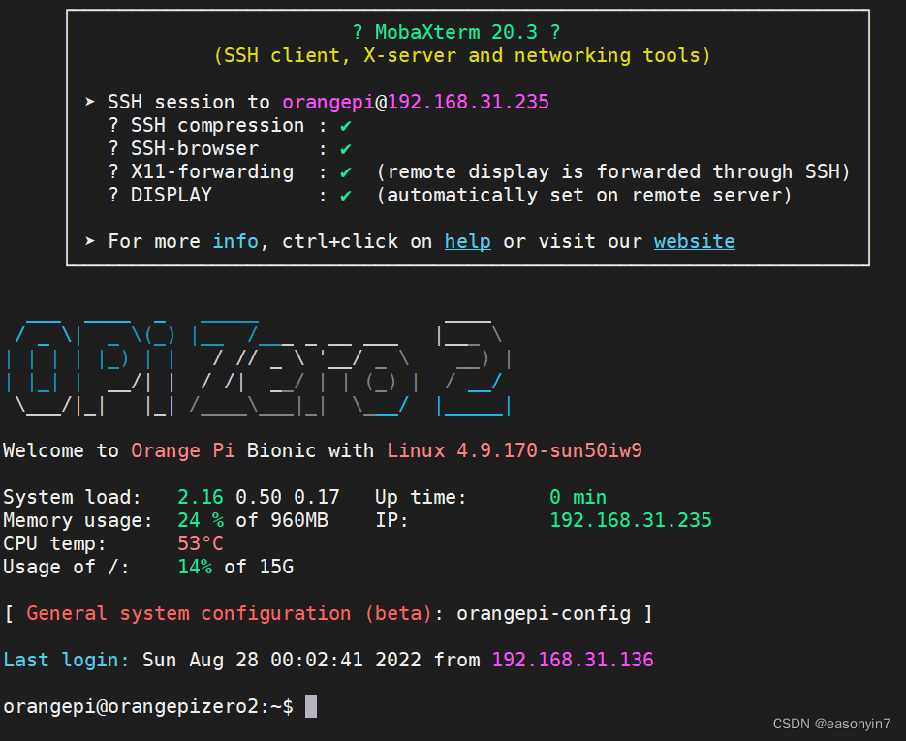Click the SSH-browser check mark
Screen dimensions: 906x741
346,149
